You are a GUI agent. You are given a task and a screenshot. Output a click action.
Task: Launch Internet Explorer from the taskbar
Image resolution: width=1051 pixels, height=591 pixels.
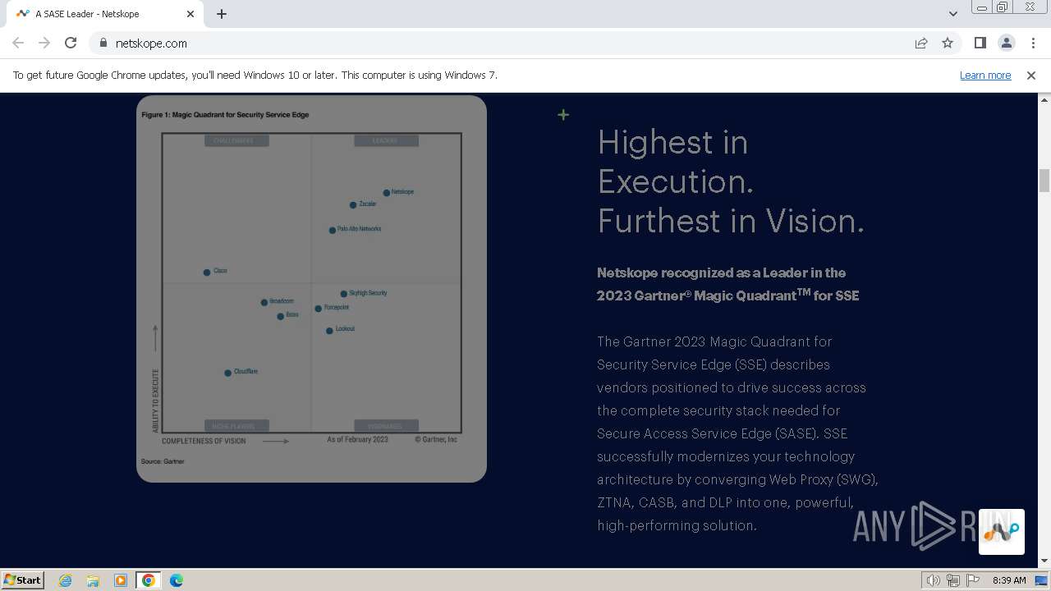[x=66, y=580]
